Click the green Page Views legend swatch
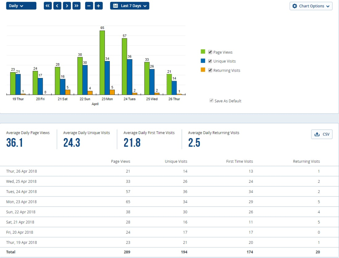Viewport: 339px width, 258px height. pyautogui.click(x=203, y=52)
